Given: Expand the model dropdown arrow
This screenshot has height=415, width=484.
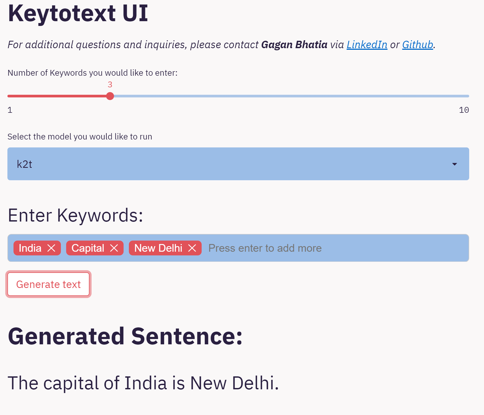Looking at the screenshot, I should [454, 164].
